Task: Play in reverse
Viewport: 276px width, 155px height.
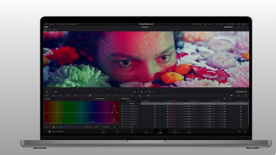Action: 138,92
